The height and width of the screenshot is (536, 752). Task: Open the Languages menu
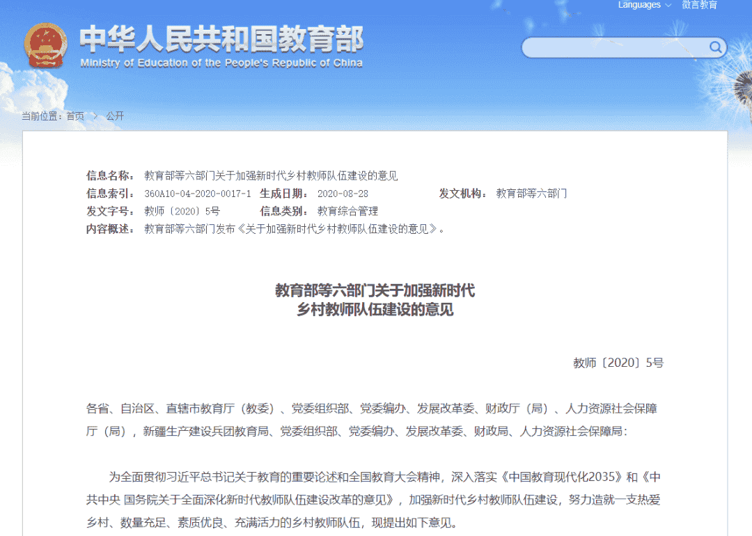[x=639, y=5]
